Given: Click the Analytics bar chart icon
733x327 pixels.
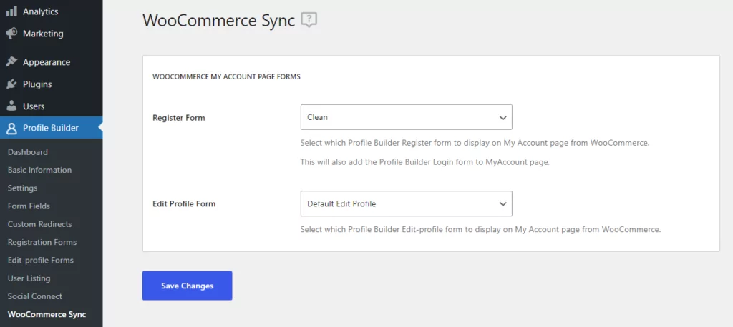Looking at the screenshot, I should click(x=11, y=11).
